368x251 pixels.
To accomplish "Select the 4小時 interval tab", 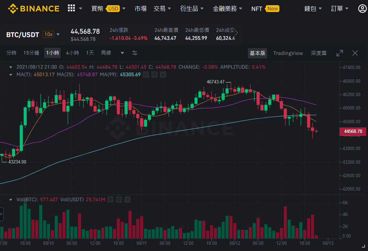I will click(72, 53).
